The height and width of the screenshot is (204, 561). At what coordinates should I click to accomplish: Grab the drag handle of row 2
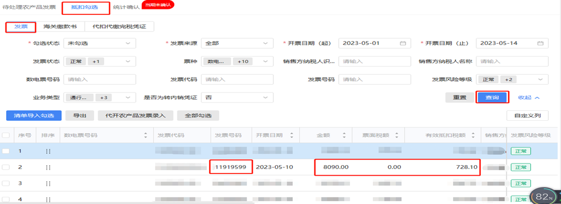pos(48,167)
